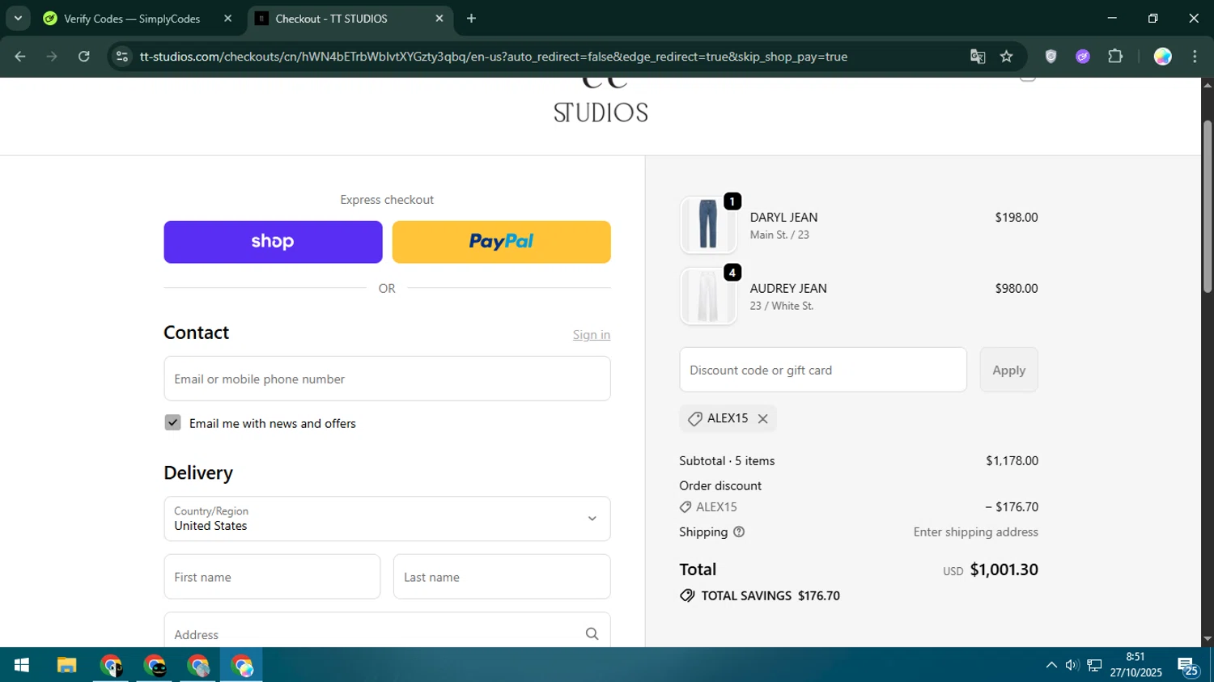Screen dimensions: 1214x682
Task: Open the Extensions puzzle icon
Action: click(1115, 57)
